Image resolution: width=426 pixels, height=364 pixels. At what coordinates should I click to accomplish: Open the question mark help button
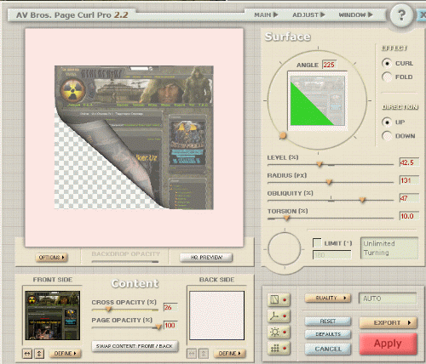[x=401, y=15]
